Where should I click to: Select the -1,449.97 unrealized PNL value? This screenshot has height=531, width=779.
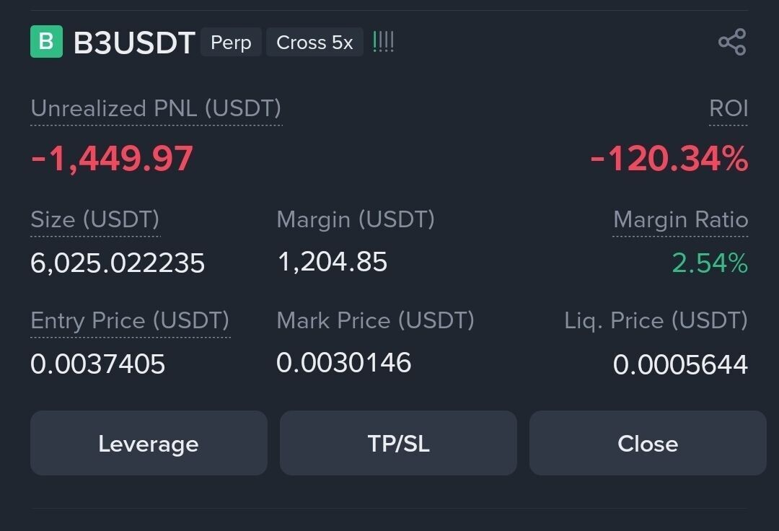[x=112, y=159]
